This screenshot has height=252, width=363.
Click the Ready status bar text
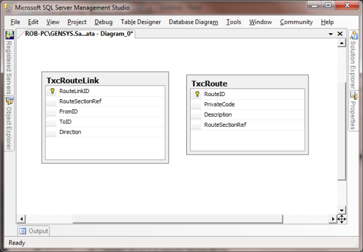pos(17,243)
